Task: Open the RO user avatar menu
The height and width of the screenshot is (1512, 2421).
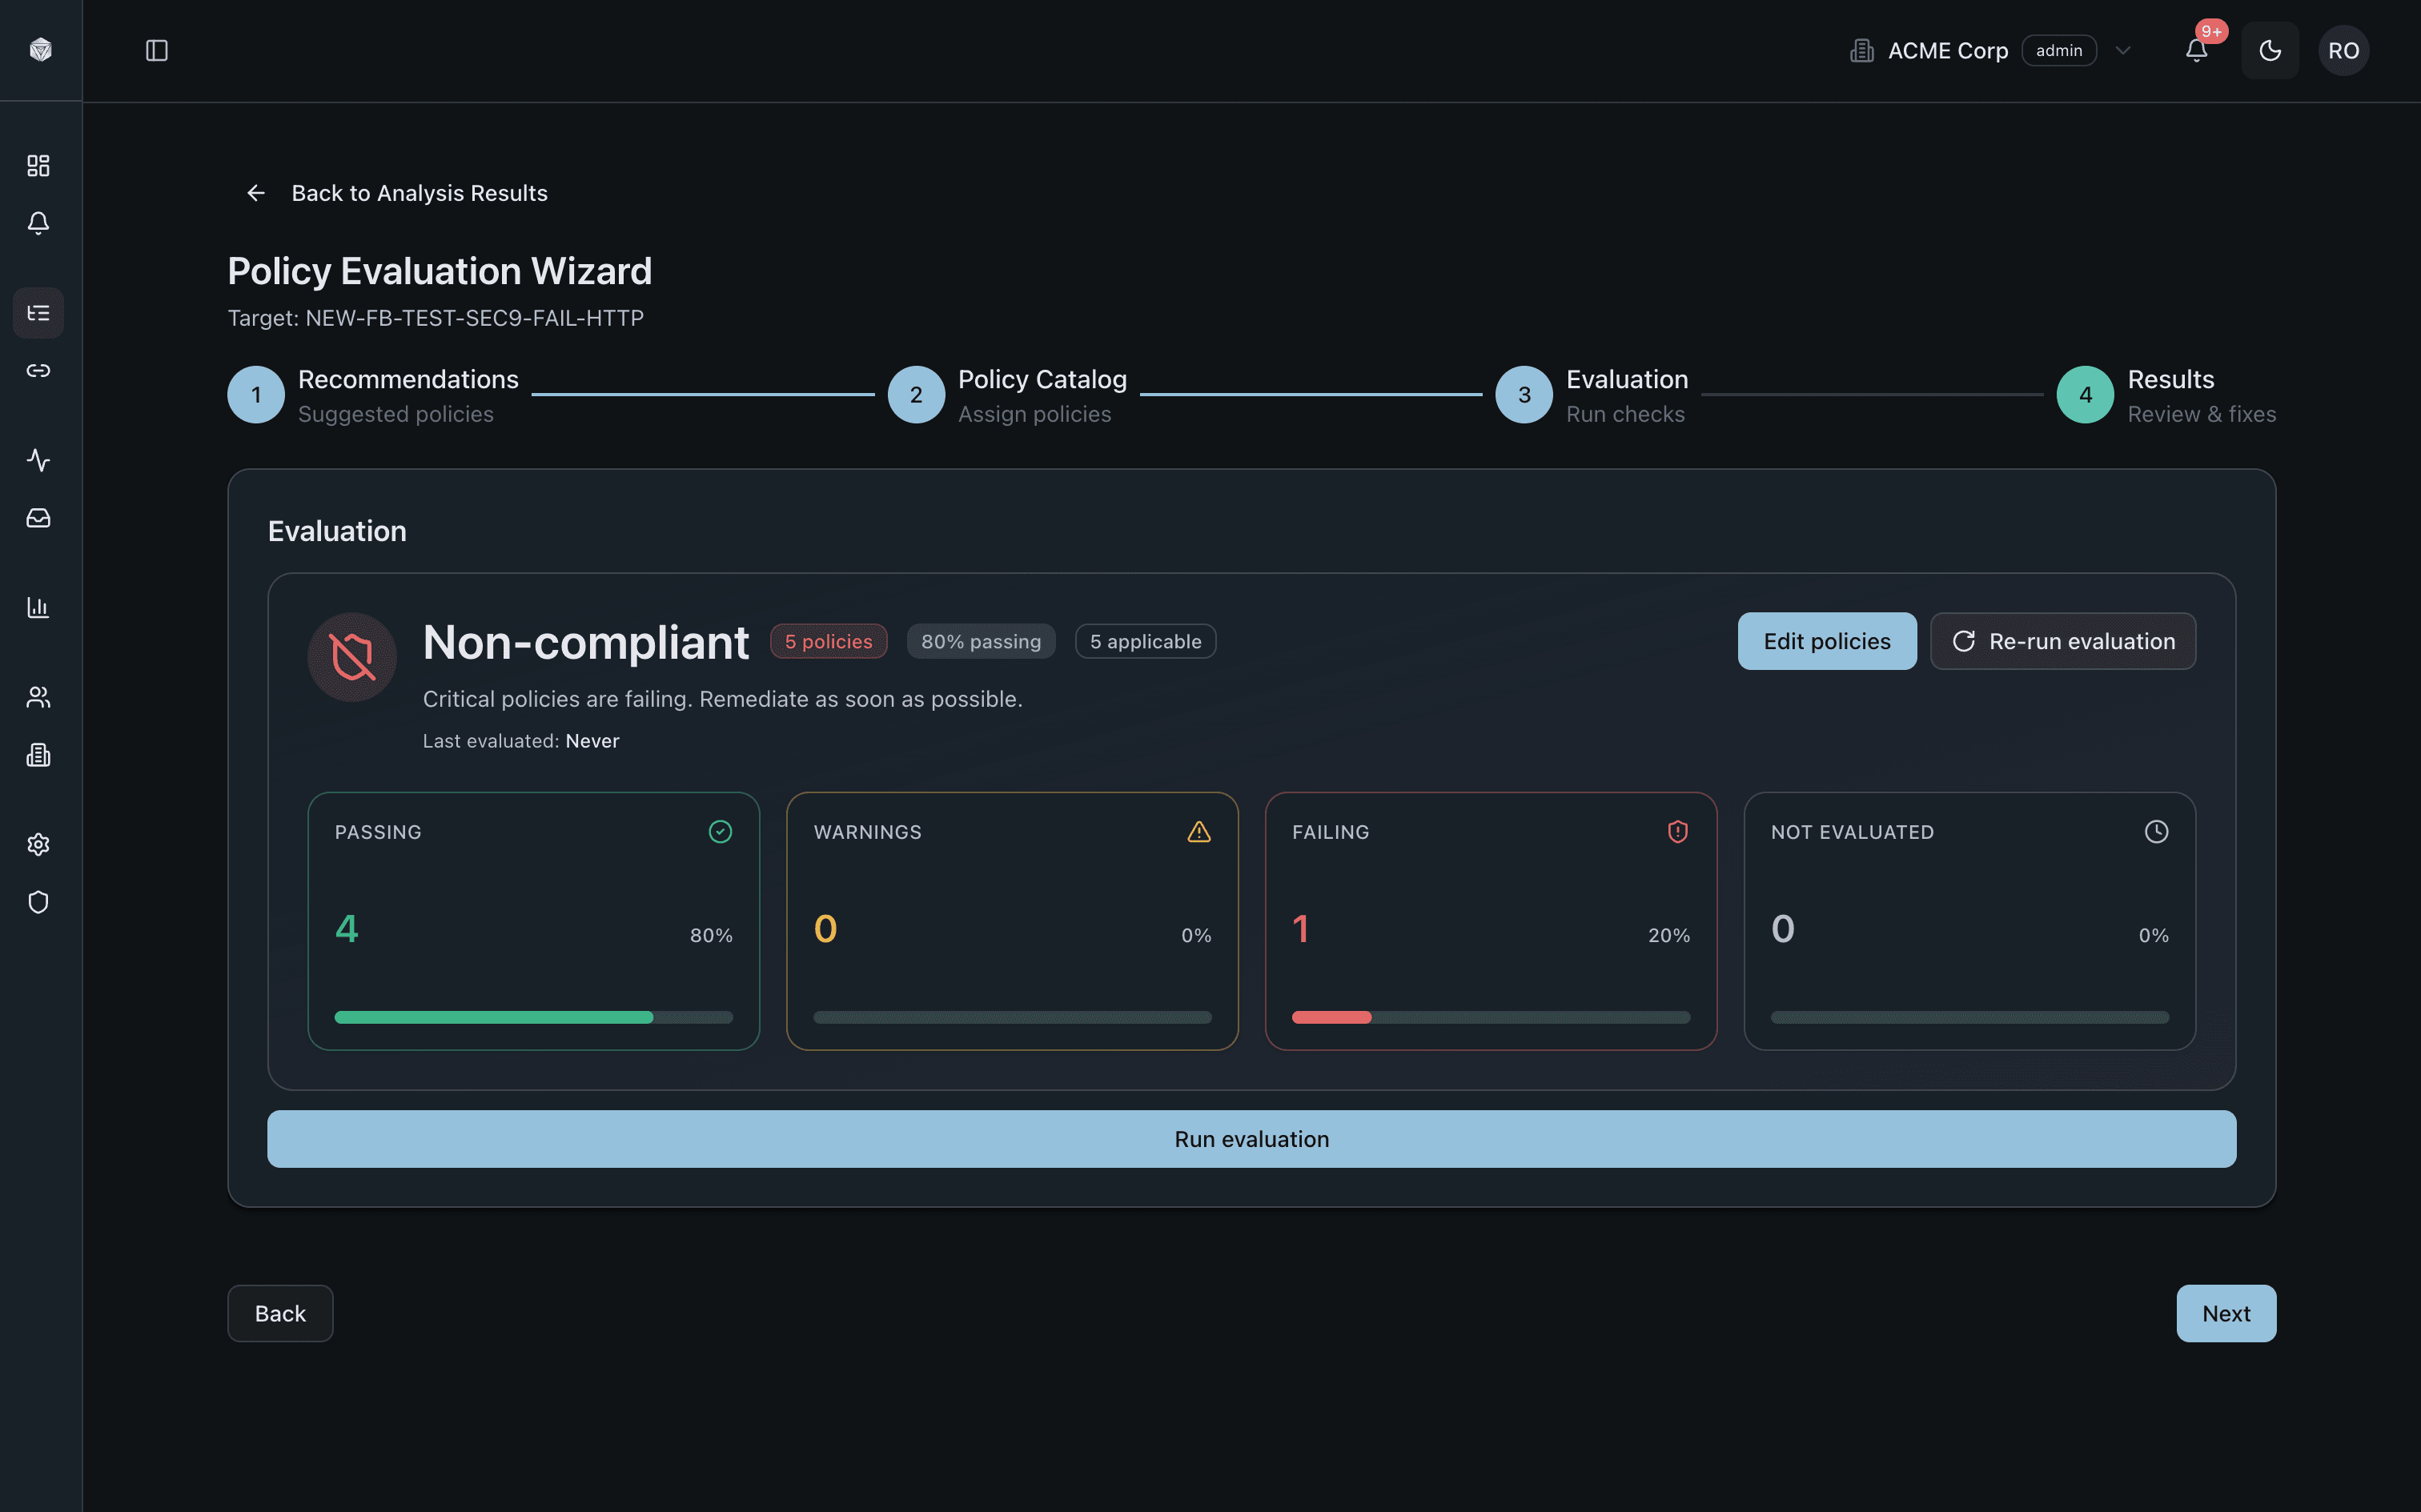Action: 2344,50
